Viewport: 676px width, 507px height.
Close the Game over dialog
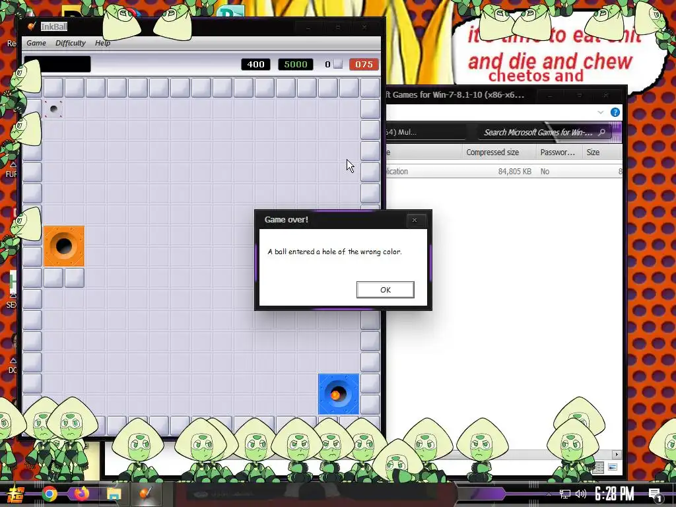(x=415, y=220)
